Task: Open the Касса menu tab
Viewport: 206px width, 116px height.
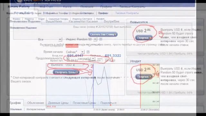Action: pos(67,7)
